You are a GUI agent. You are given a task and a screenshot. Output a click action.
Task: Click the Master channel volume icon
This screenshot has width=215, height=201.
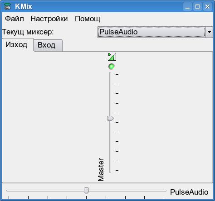pos(112,57)
